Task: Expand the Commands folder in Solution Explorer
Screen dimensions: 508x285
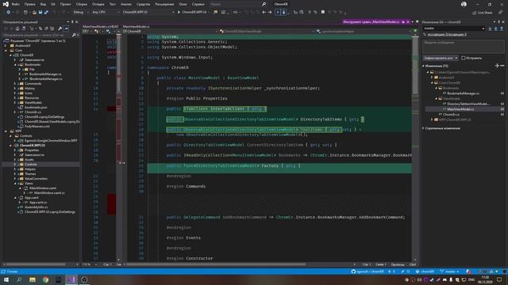Action: pos(15,84)
